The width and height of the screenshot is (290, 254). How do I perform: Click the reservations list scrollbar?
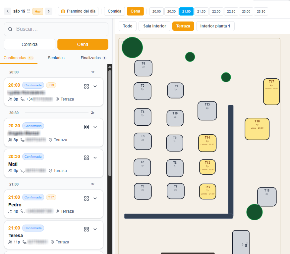pos(110,123)
